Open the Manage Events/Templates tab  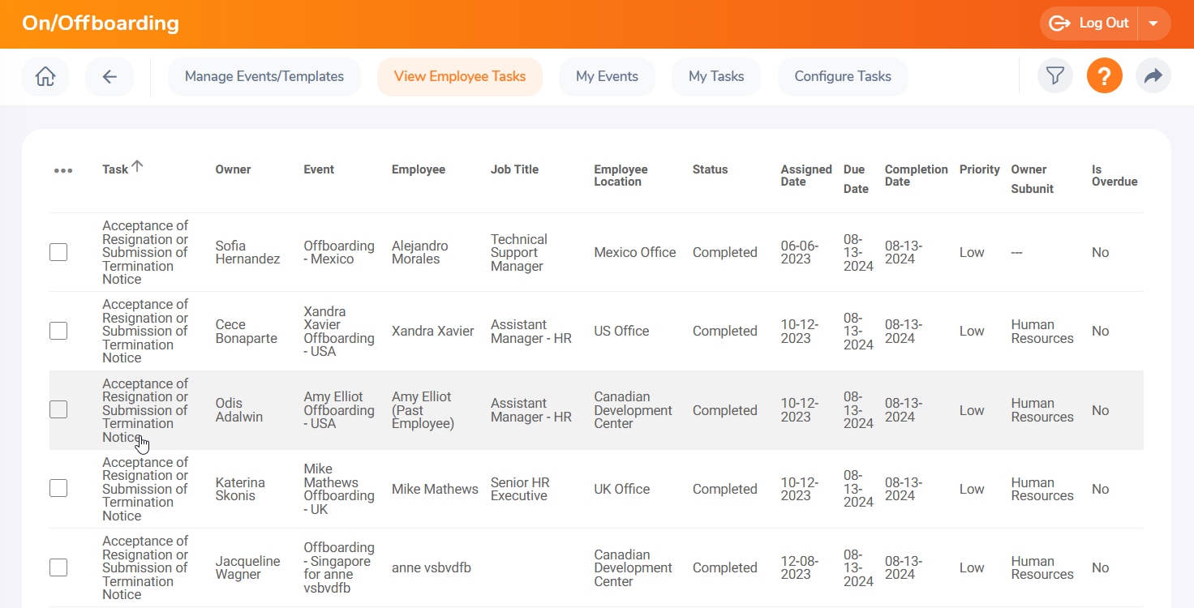264,77
